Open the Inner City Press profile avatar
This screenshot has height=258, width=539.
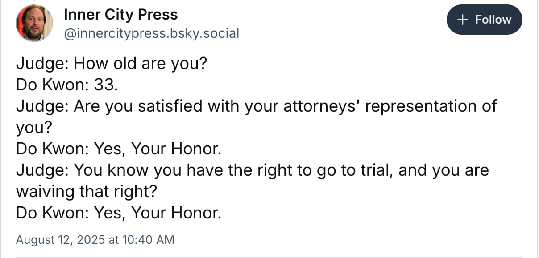pos(34,23)
